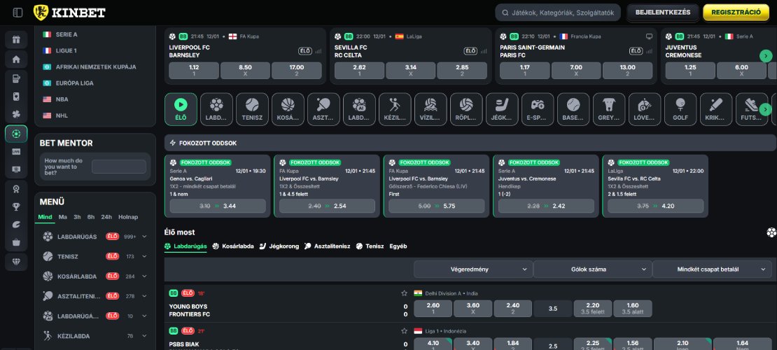Screen dimensions: 777x350
Task: Open the Gólok száma market dropdown
Action: point(593,269)
